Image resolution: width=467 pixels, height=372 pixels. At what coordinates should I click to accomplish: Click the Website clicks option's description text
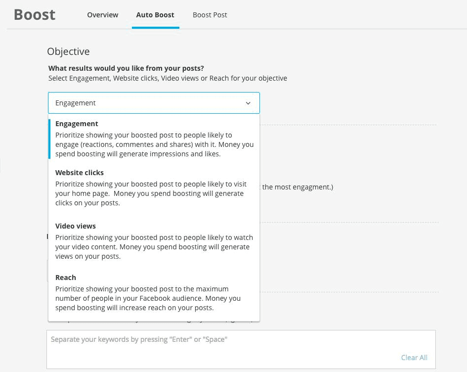click(151, 193)
